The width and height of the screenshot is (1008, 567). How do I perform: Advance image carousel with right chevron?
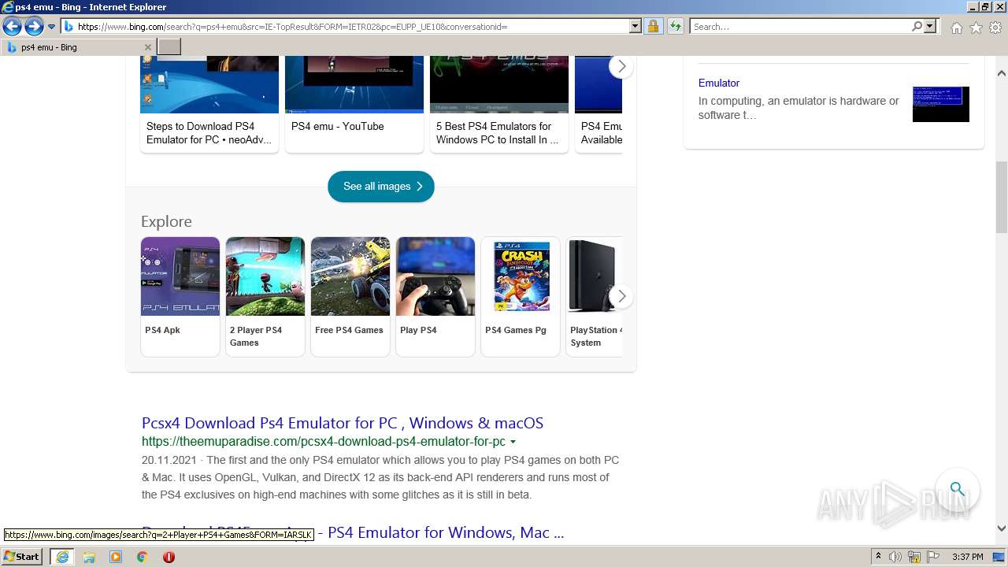click(x=621, y=67)
